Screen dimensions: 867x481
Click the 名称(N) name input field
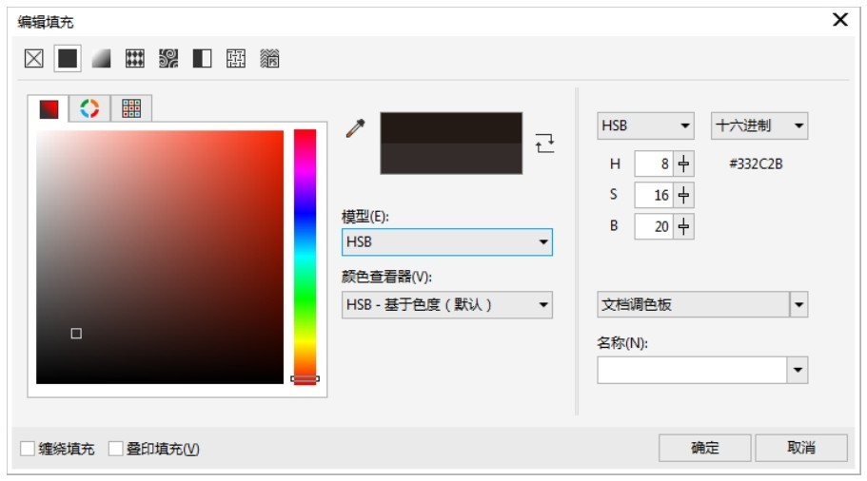tap(692, 370)
